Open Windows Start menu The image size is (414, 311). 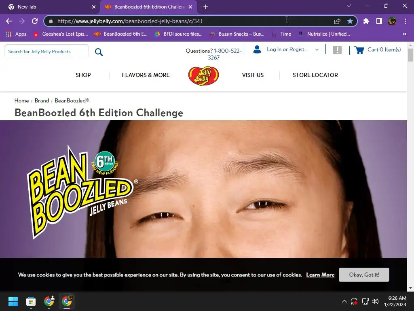click(x=13, y=301)
